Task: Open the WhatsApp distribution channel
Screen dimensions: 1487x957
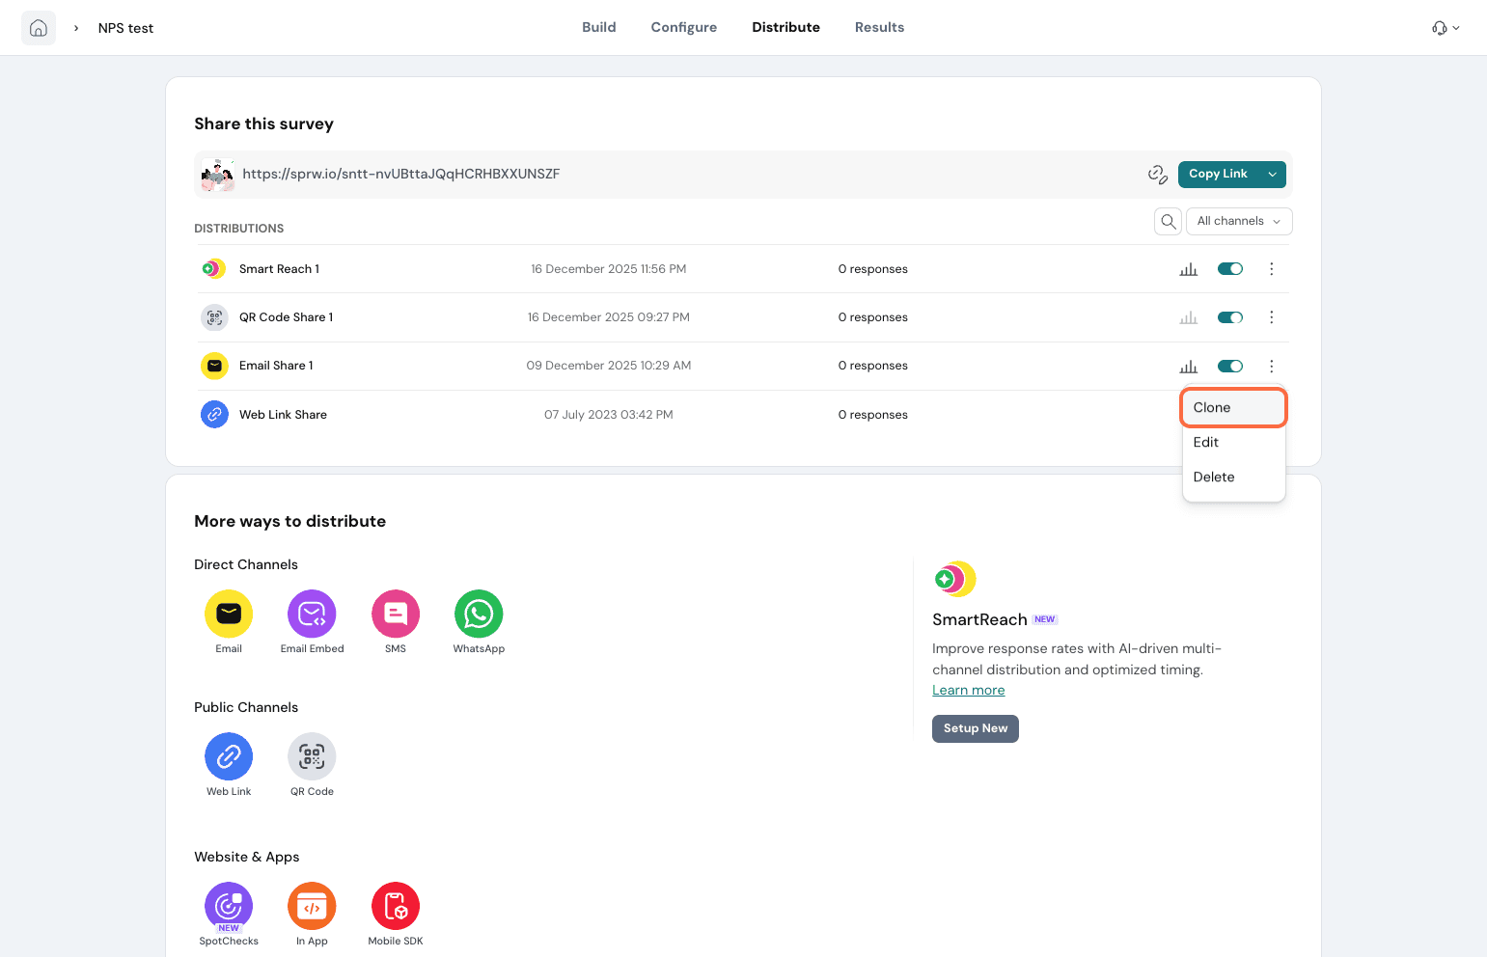Action: pyautogui.click(x=479, y=614)
